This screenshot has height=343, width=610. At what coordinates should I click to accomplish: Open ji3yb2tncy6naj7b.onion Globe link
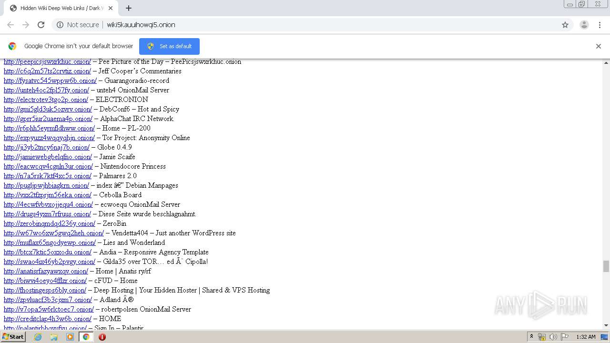[x=47, y=147]
